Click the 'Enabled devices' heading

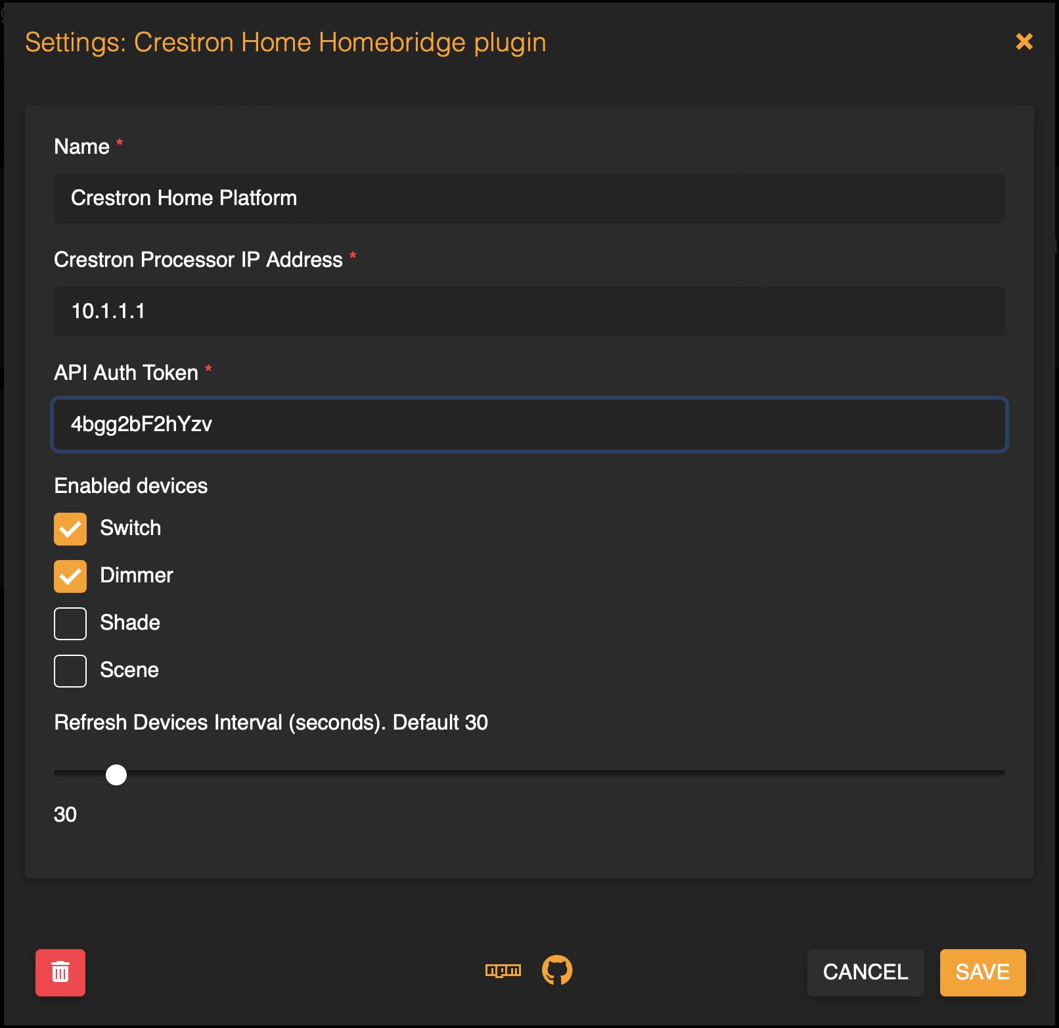pyautogui.click(x=131, y=486)
